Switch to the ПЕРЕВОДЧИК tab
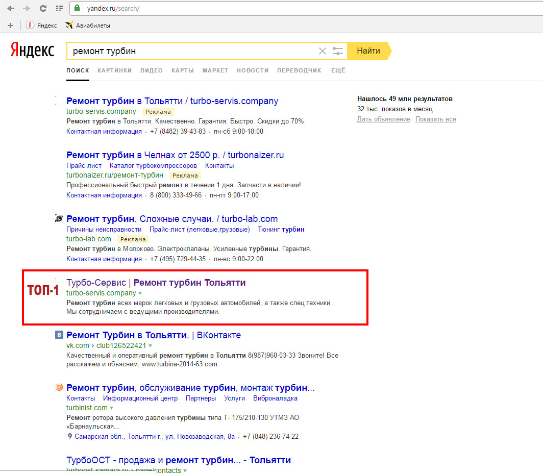 point(299,70)
